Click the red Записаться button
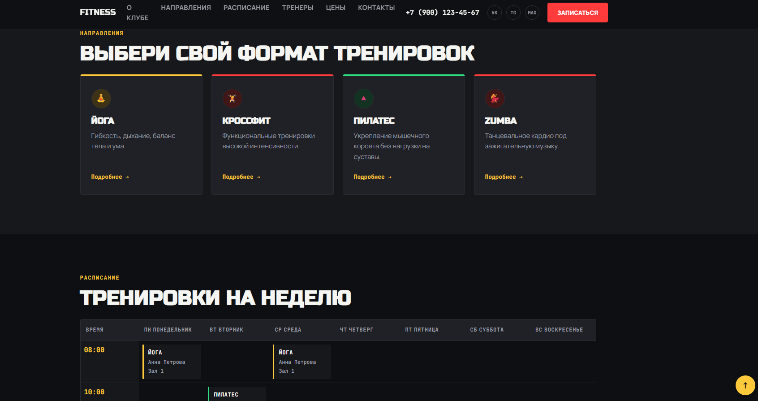 tap(577, 13)
